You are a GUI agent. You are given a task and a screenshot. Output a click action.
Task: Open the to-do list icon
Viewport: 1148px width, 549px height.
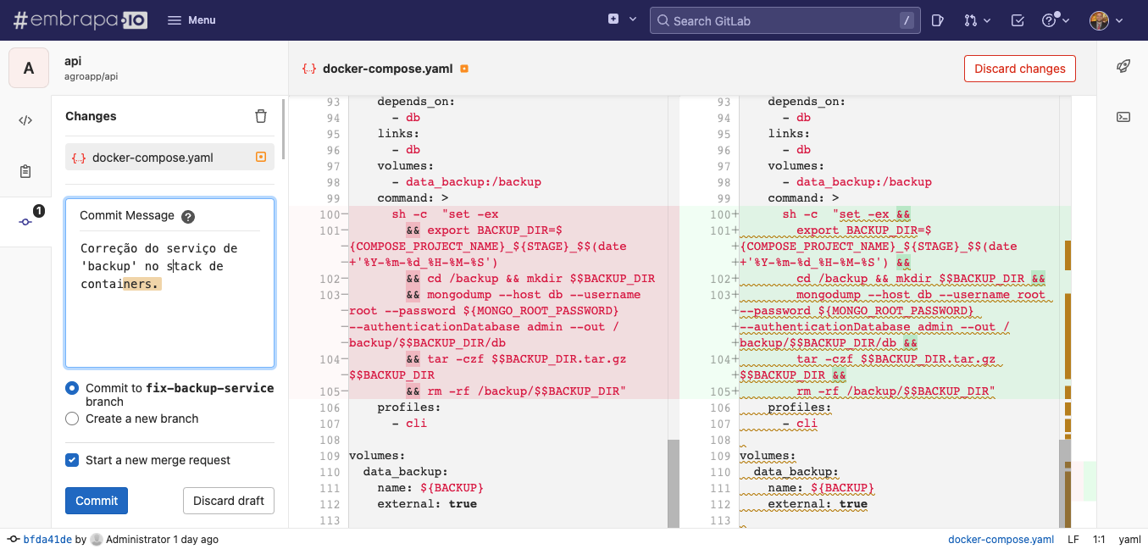pyautogui.click(x=1018, y=20)
